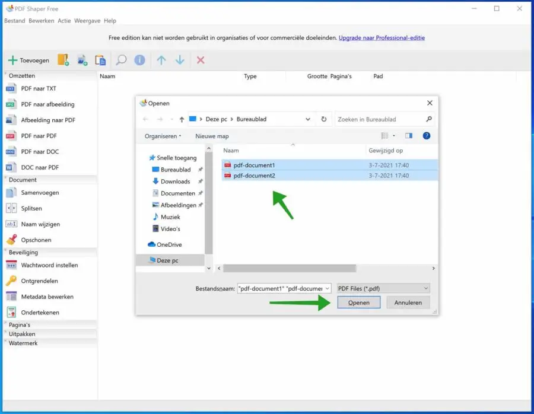The width and height of the screenshot is (534, 414).
Task: Select pdf-document1 file
Action: pyautogui.click(x=329, y=165)
